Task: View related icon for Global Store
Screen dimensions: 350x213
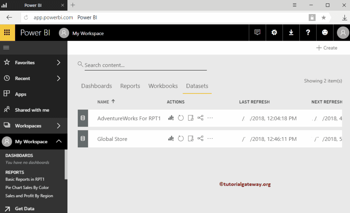Action: pos(201,138)
